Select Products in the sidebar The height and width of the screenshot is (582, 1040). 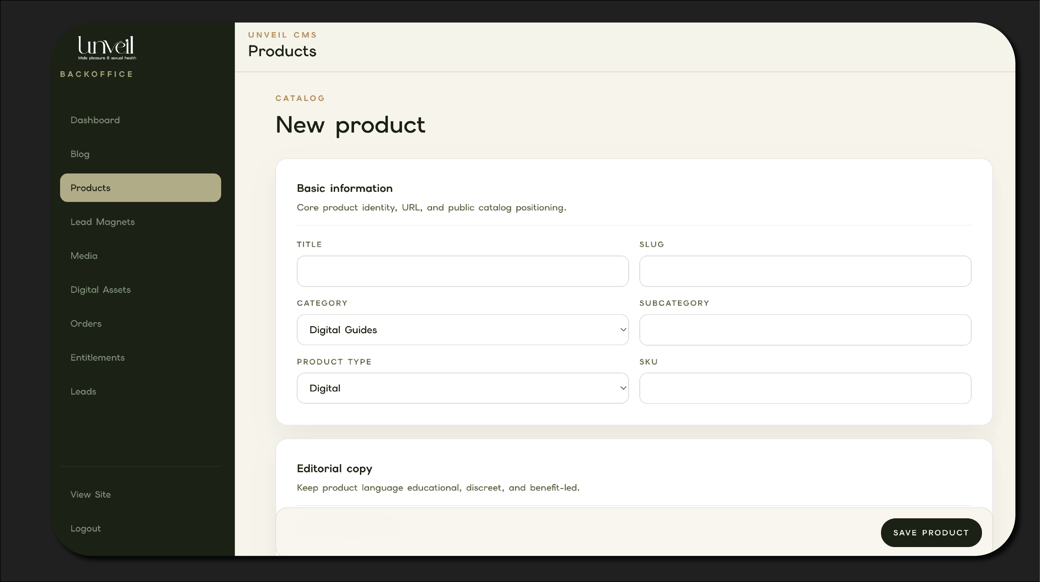click(x=141, y=188)
